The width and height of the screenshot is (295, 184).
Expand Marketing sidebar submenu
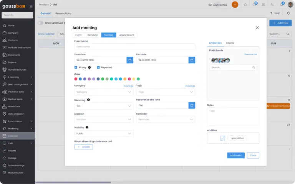(x=31, y=129)
